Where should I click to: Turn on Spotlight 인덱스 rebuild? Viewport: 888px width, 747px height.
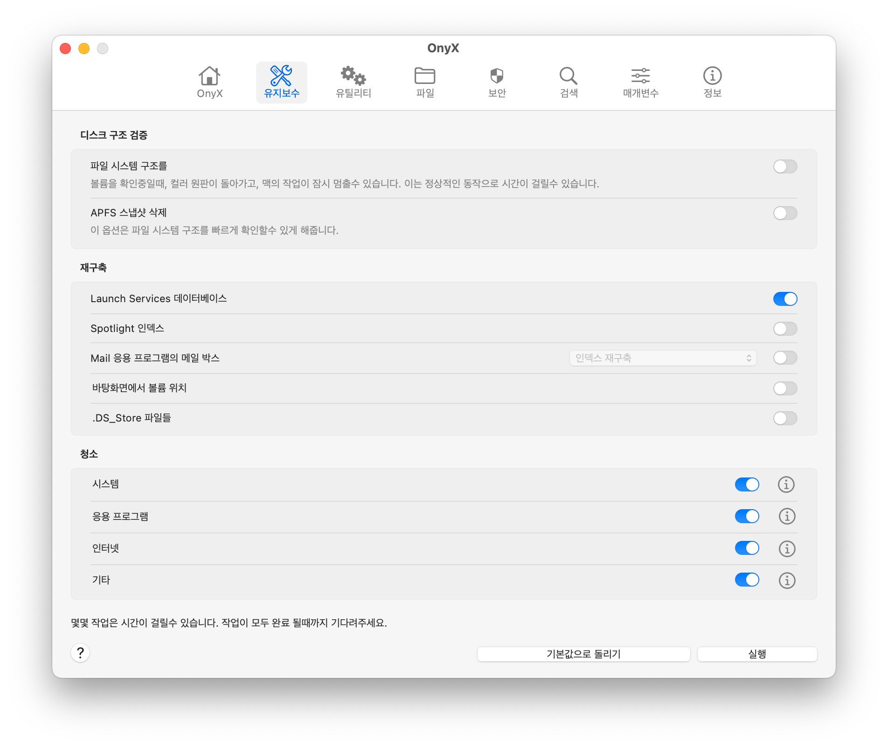pos(785,329)
